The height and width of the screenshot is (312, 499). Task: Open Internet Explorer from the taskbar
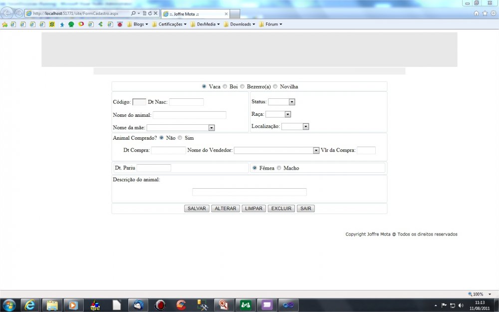click(30, 305)
